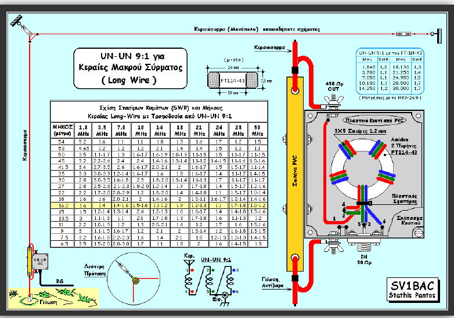Viewport: 454px width, 318px height.
Task: Select the highlighted 16.2 meter table row
Action: (x=159, y=205)
